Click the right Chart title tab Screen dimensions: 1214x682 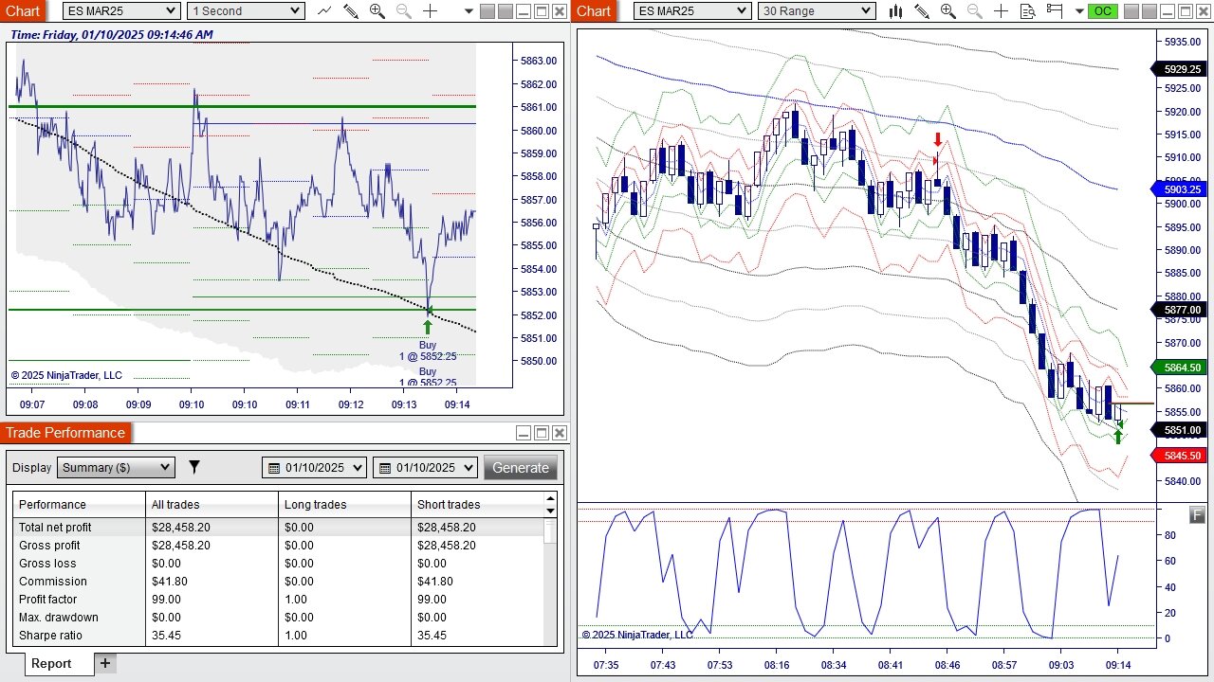[594, 11]
